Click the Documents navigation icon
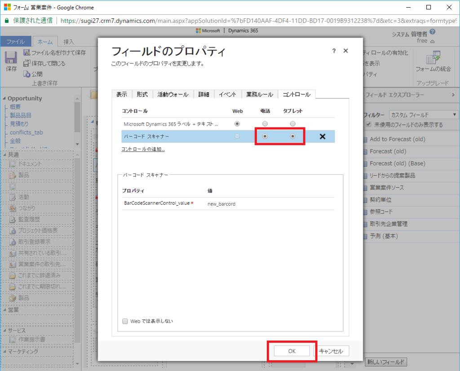This screenshot has width=460, height=371. coord(13,163)
